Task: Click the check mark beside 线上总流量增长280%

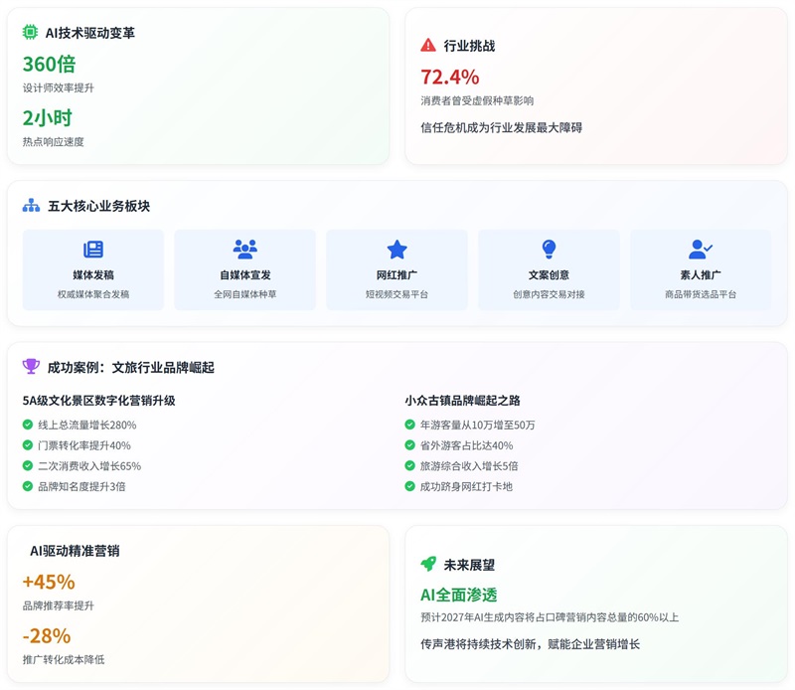Action: tap(28, 425)
